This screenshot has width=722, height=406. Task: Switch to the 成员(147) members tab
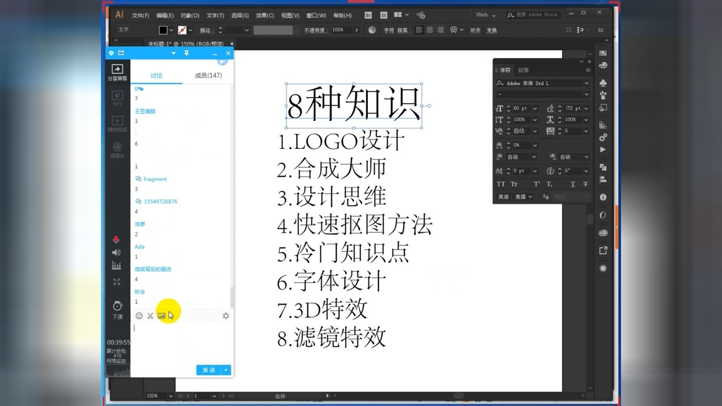(x=208, y=76)
